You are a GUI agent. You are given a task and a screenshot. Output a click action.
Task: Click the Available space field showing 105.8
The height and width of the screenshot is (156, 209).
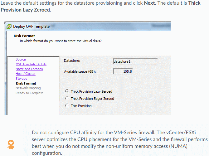coord(123,71)
